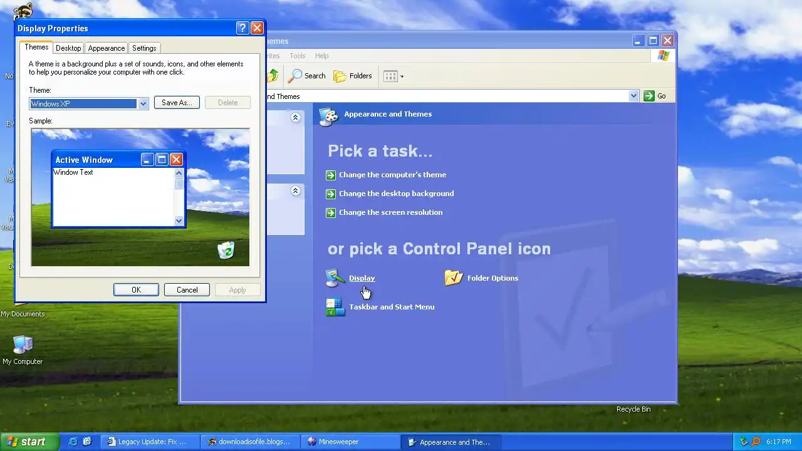
Task: Click the green system tray icon
Action: (744, 442)
